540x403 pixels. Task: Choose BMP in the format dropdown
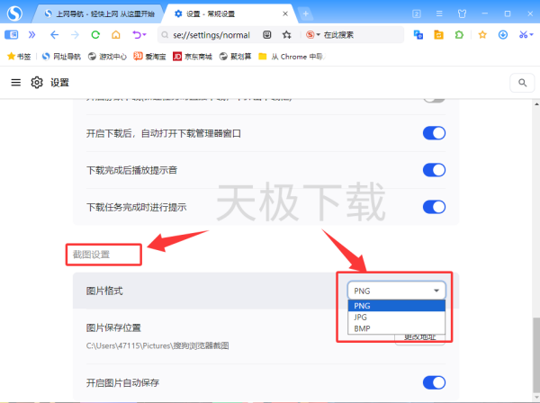[x=362, y=329]
